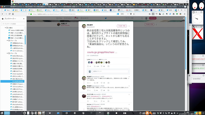The image size is (205, 115).
Task: List all tabs dropdown arrow
Action: [185, 10]
